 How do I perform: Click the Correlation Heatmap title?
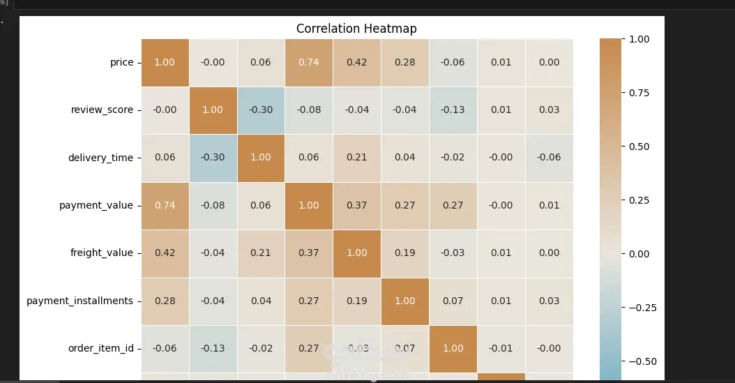click(x=356, y=29)
